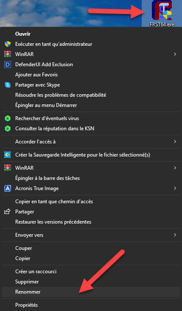Click the share icon next to Partager
The image size is (182, 311).
point(7,212)
